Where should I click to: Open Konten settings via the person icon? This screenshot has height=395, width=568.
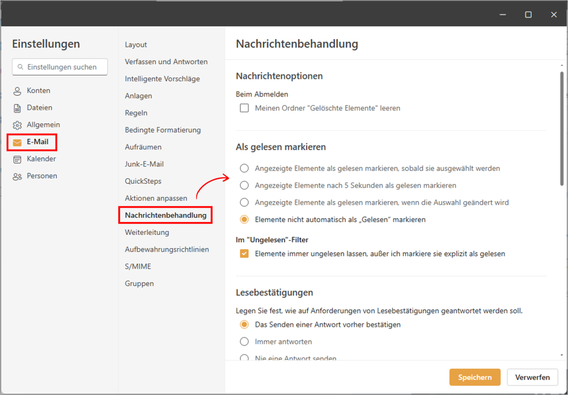pos(17,91)
